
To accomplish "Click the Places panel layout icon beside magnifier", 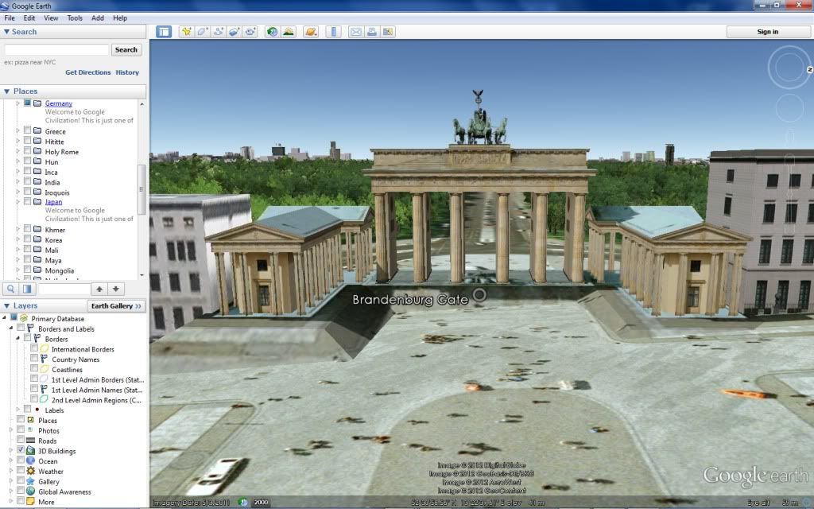I will pos(27,289).
